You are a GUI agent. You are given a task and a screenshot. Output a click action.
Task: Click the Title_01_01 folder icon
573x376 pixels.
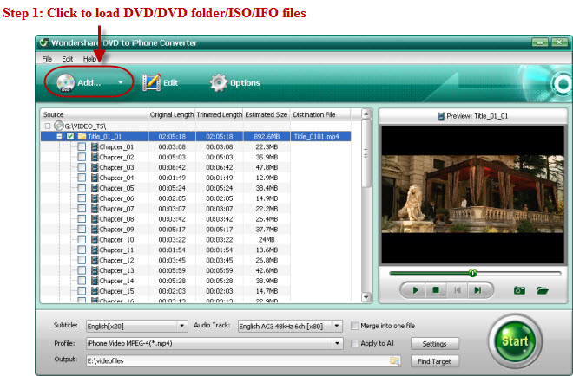pyautogui.click(x=82, y=136)
